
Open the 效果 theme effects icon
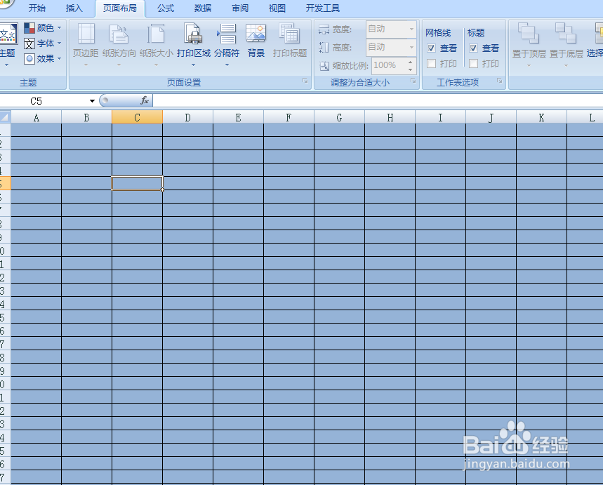(29, 59)
